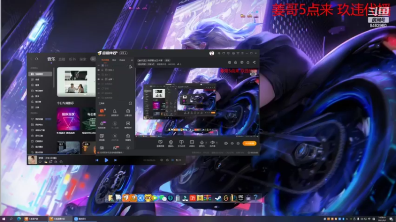Image resolution: width=396 pixels, height=222 pixels.
Task: Switch to the 听书 tab in music app
Action: [72, 59]
